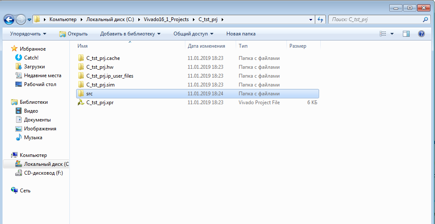
Task: Select the src folder icon
Action: (x=81, y=94)
